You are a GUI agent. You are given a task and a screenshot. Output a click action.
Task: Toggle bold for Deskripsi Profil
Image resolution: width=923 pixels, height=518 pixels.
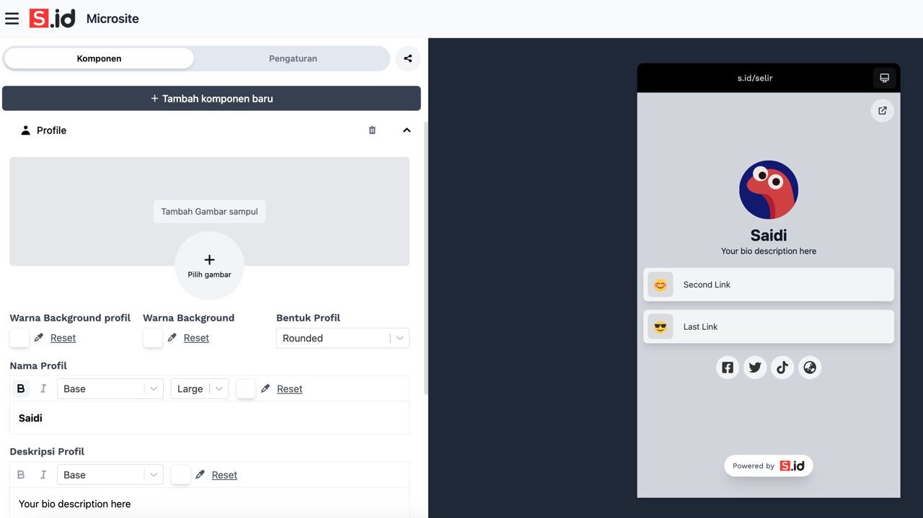(x=21, y=475)
